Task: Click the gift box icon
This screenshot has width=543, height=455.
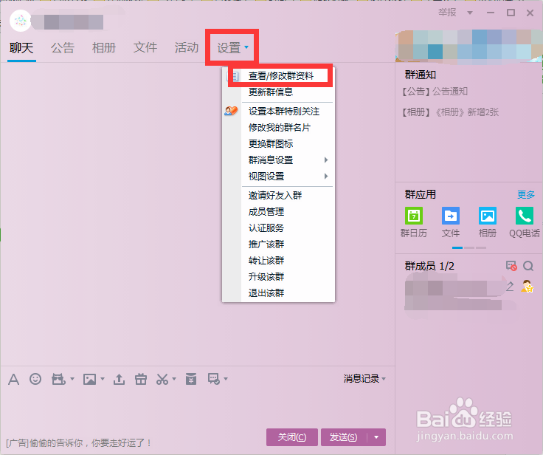Action: 141,379
